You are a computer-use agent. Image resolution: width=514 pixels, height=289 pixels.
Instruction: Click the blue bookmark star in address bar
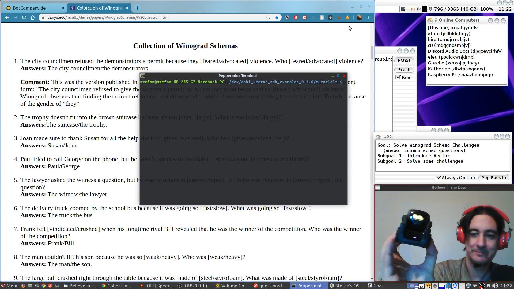click(277, 17)
